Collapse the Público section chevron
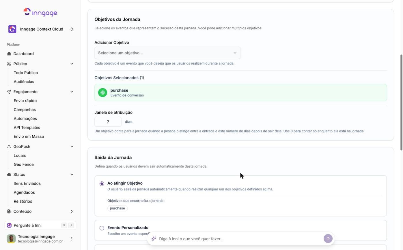 (72, 64)
